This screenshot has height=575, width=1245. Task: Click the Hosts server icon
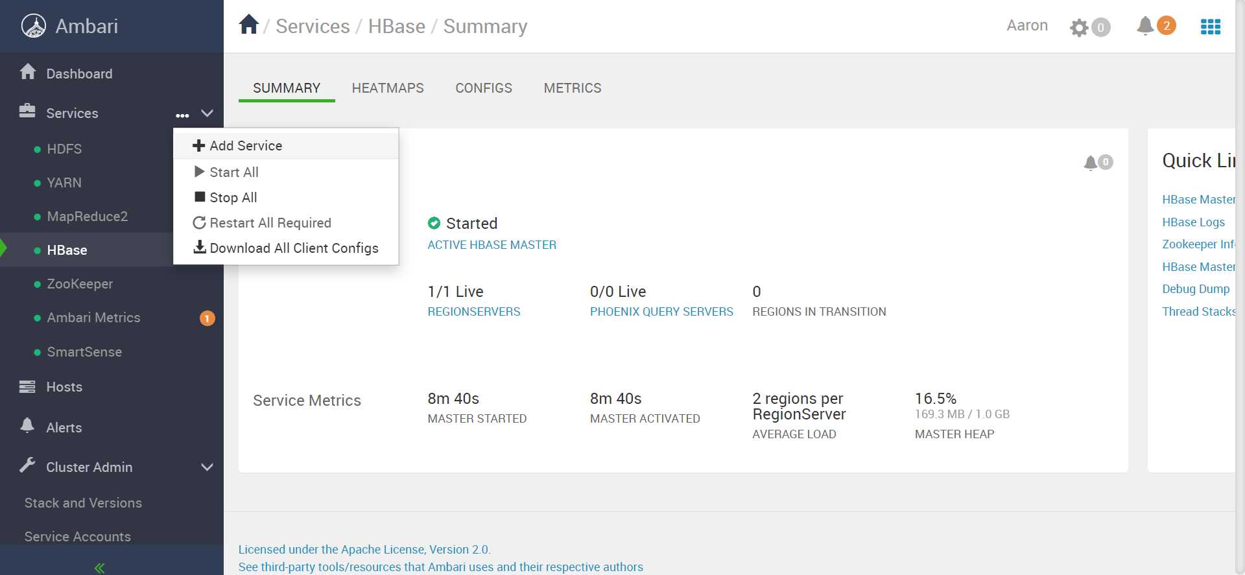27,387
